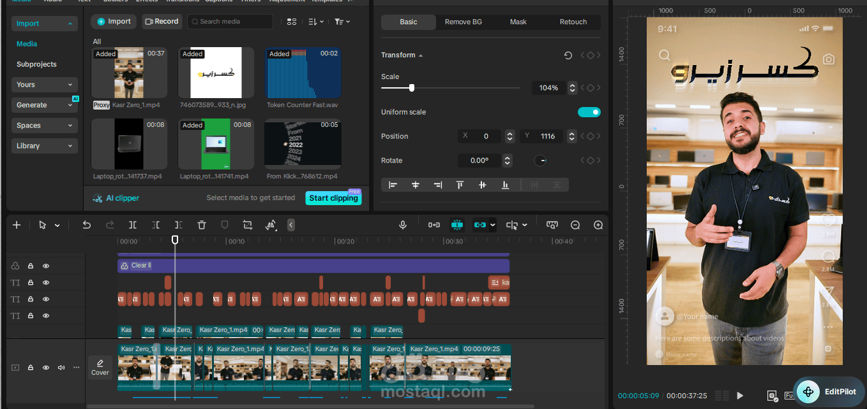The width and height of the screenshot is (867, 409).
Task: Delete the selected clip with trash icon
Action: [202, 225]
